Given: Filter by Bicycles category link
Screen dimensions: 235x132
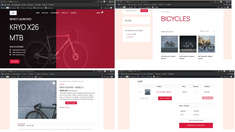Looking at the screenshot, I should [129, 37].
